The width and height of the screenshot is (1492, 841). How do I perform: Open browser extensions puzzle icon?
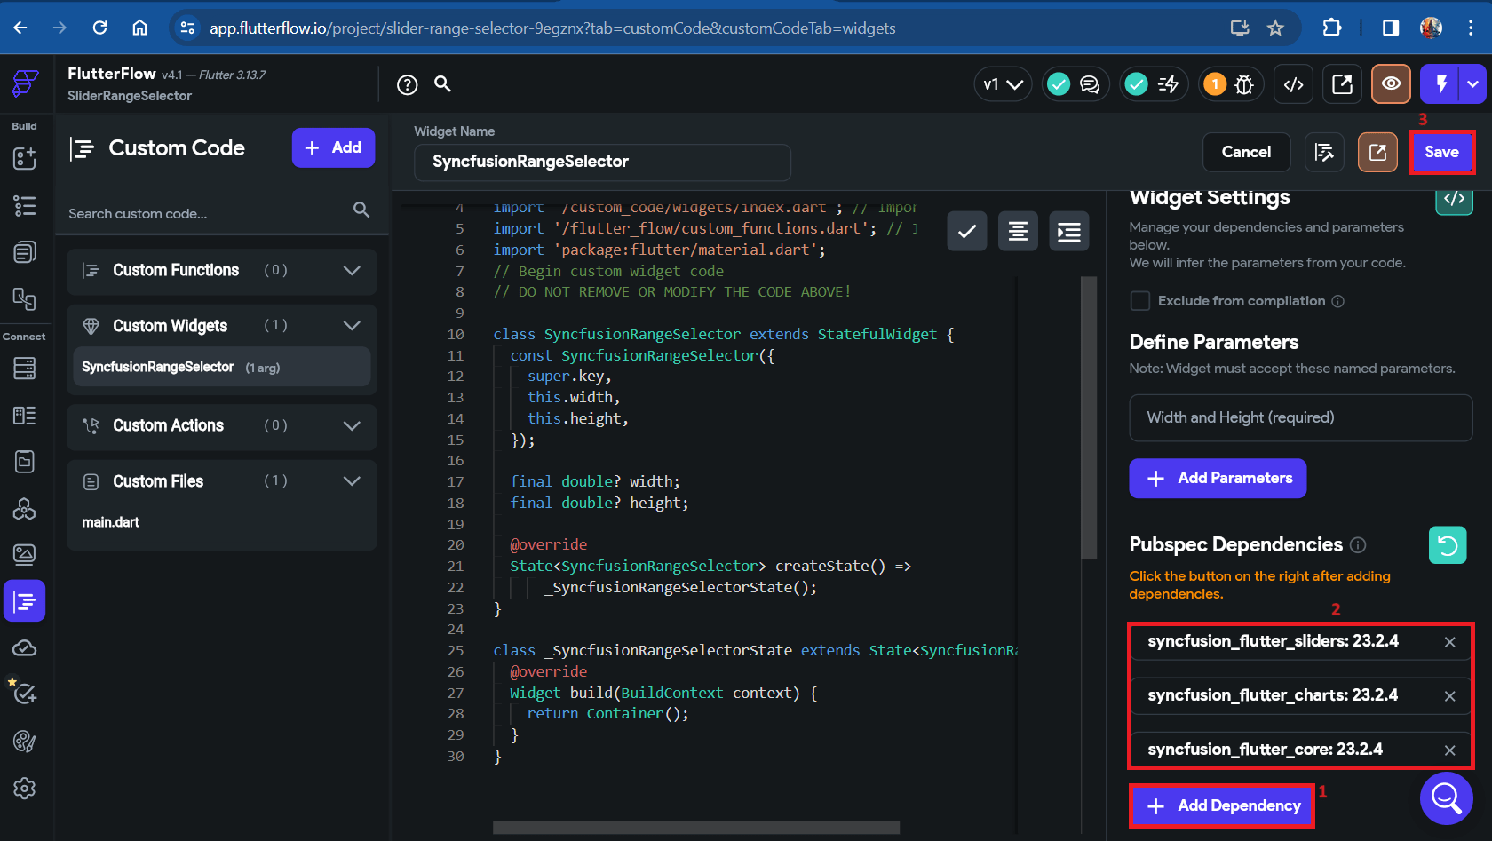pos(1331,28)
